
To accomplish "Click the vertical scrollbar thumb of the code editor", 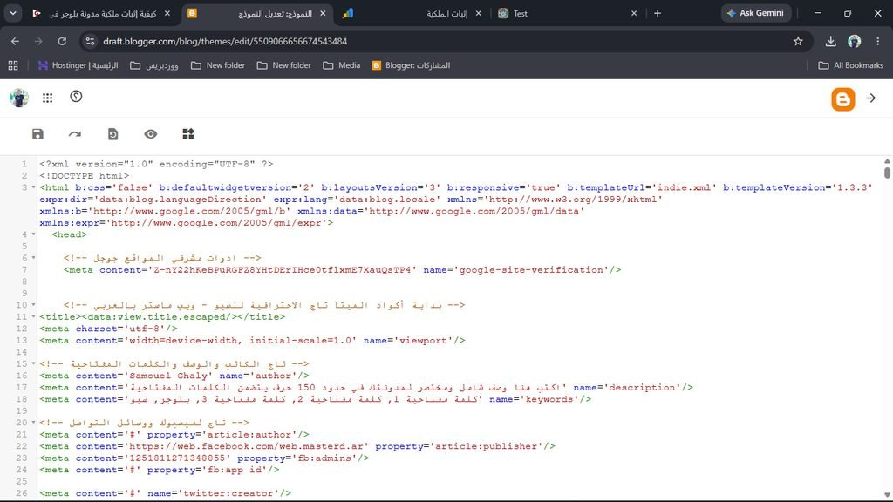I will pos(887,173).
